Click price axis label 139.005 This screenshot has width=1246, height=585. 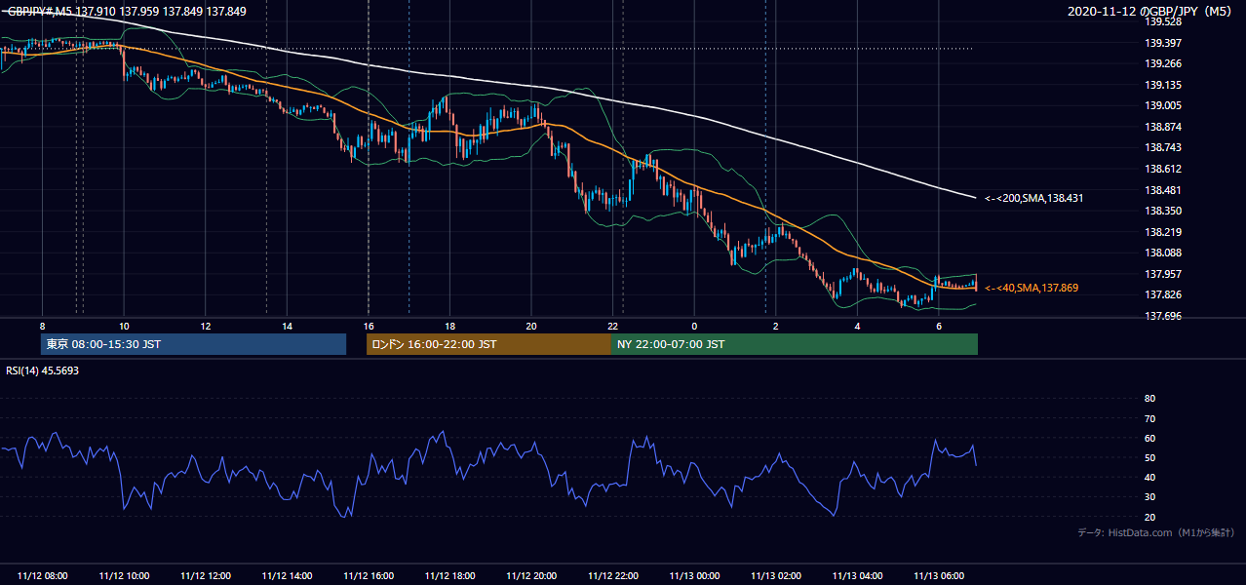pyautogui.click(x=1162, y=106)
